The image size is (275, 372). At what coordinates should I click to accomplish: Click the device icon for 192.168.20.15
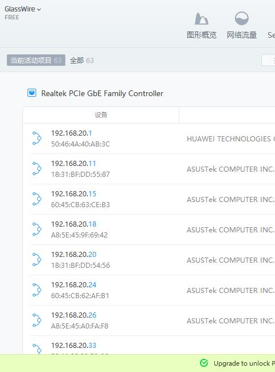click(37, 199)
